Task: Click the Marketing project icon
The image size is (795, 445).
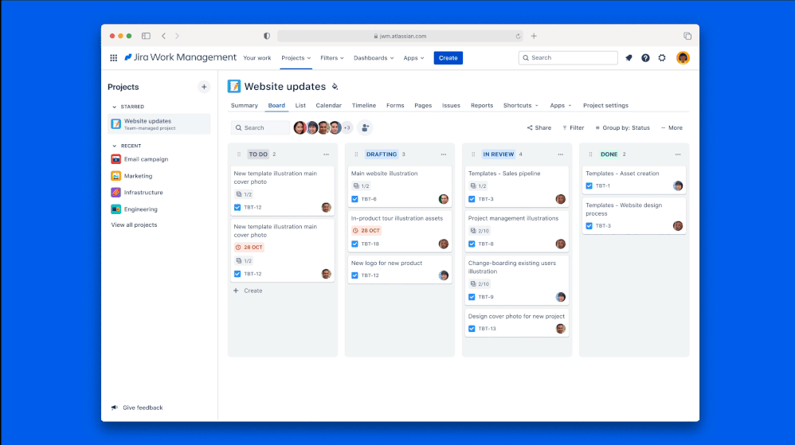Action: [x=116, y=176]
